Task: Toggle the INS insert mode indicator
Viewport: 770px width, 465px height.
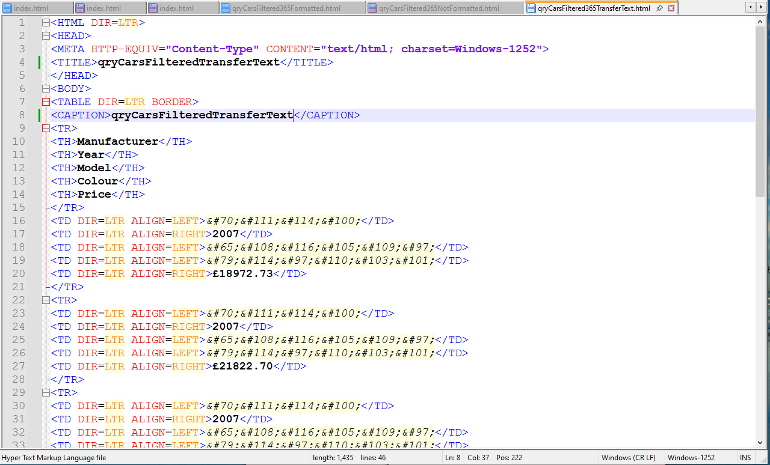Action: pyautogui.click(x=745, y=458)
